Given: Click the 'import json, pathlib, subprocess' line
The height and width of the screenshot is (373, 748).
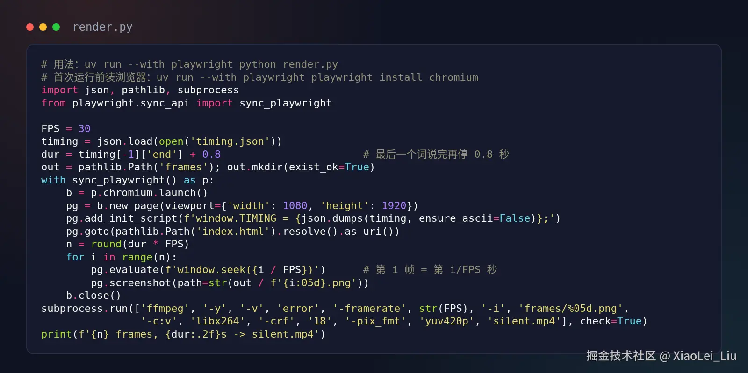Looking at the screenshot, I should coord(140,90).
